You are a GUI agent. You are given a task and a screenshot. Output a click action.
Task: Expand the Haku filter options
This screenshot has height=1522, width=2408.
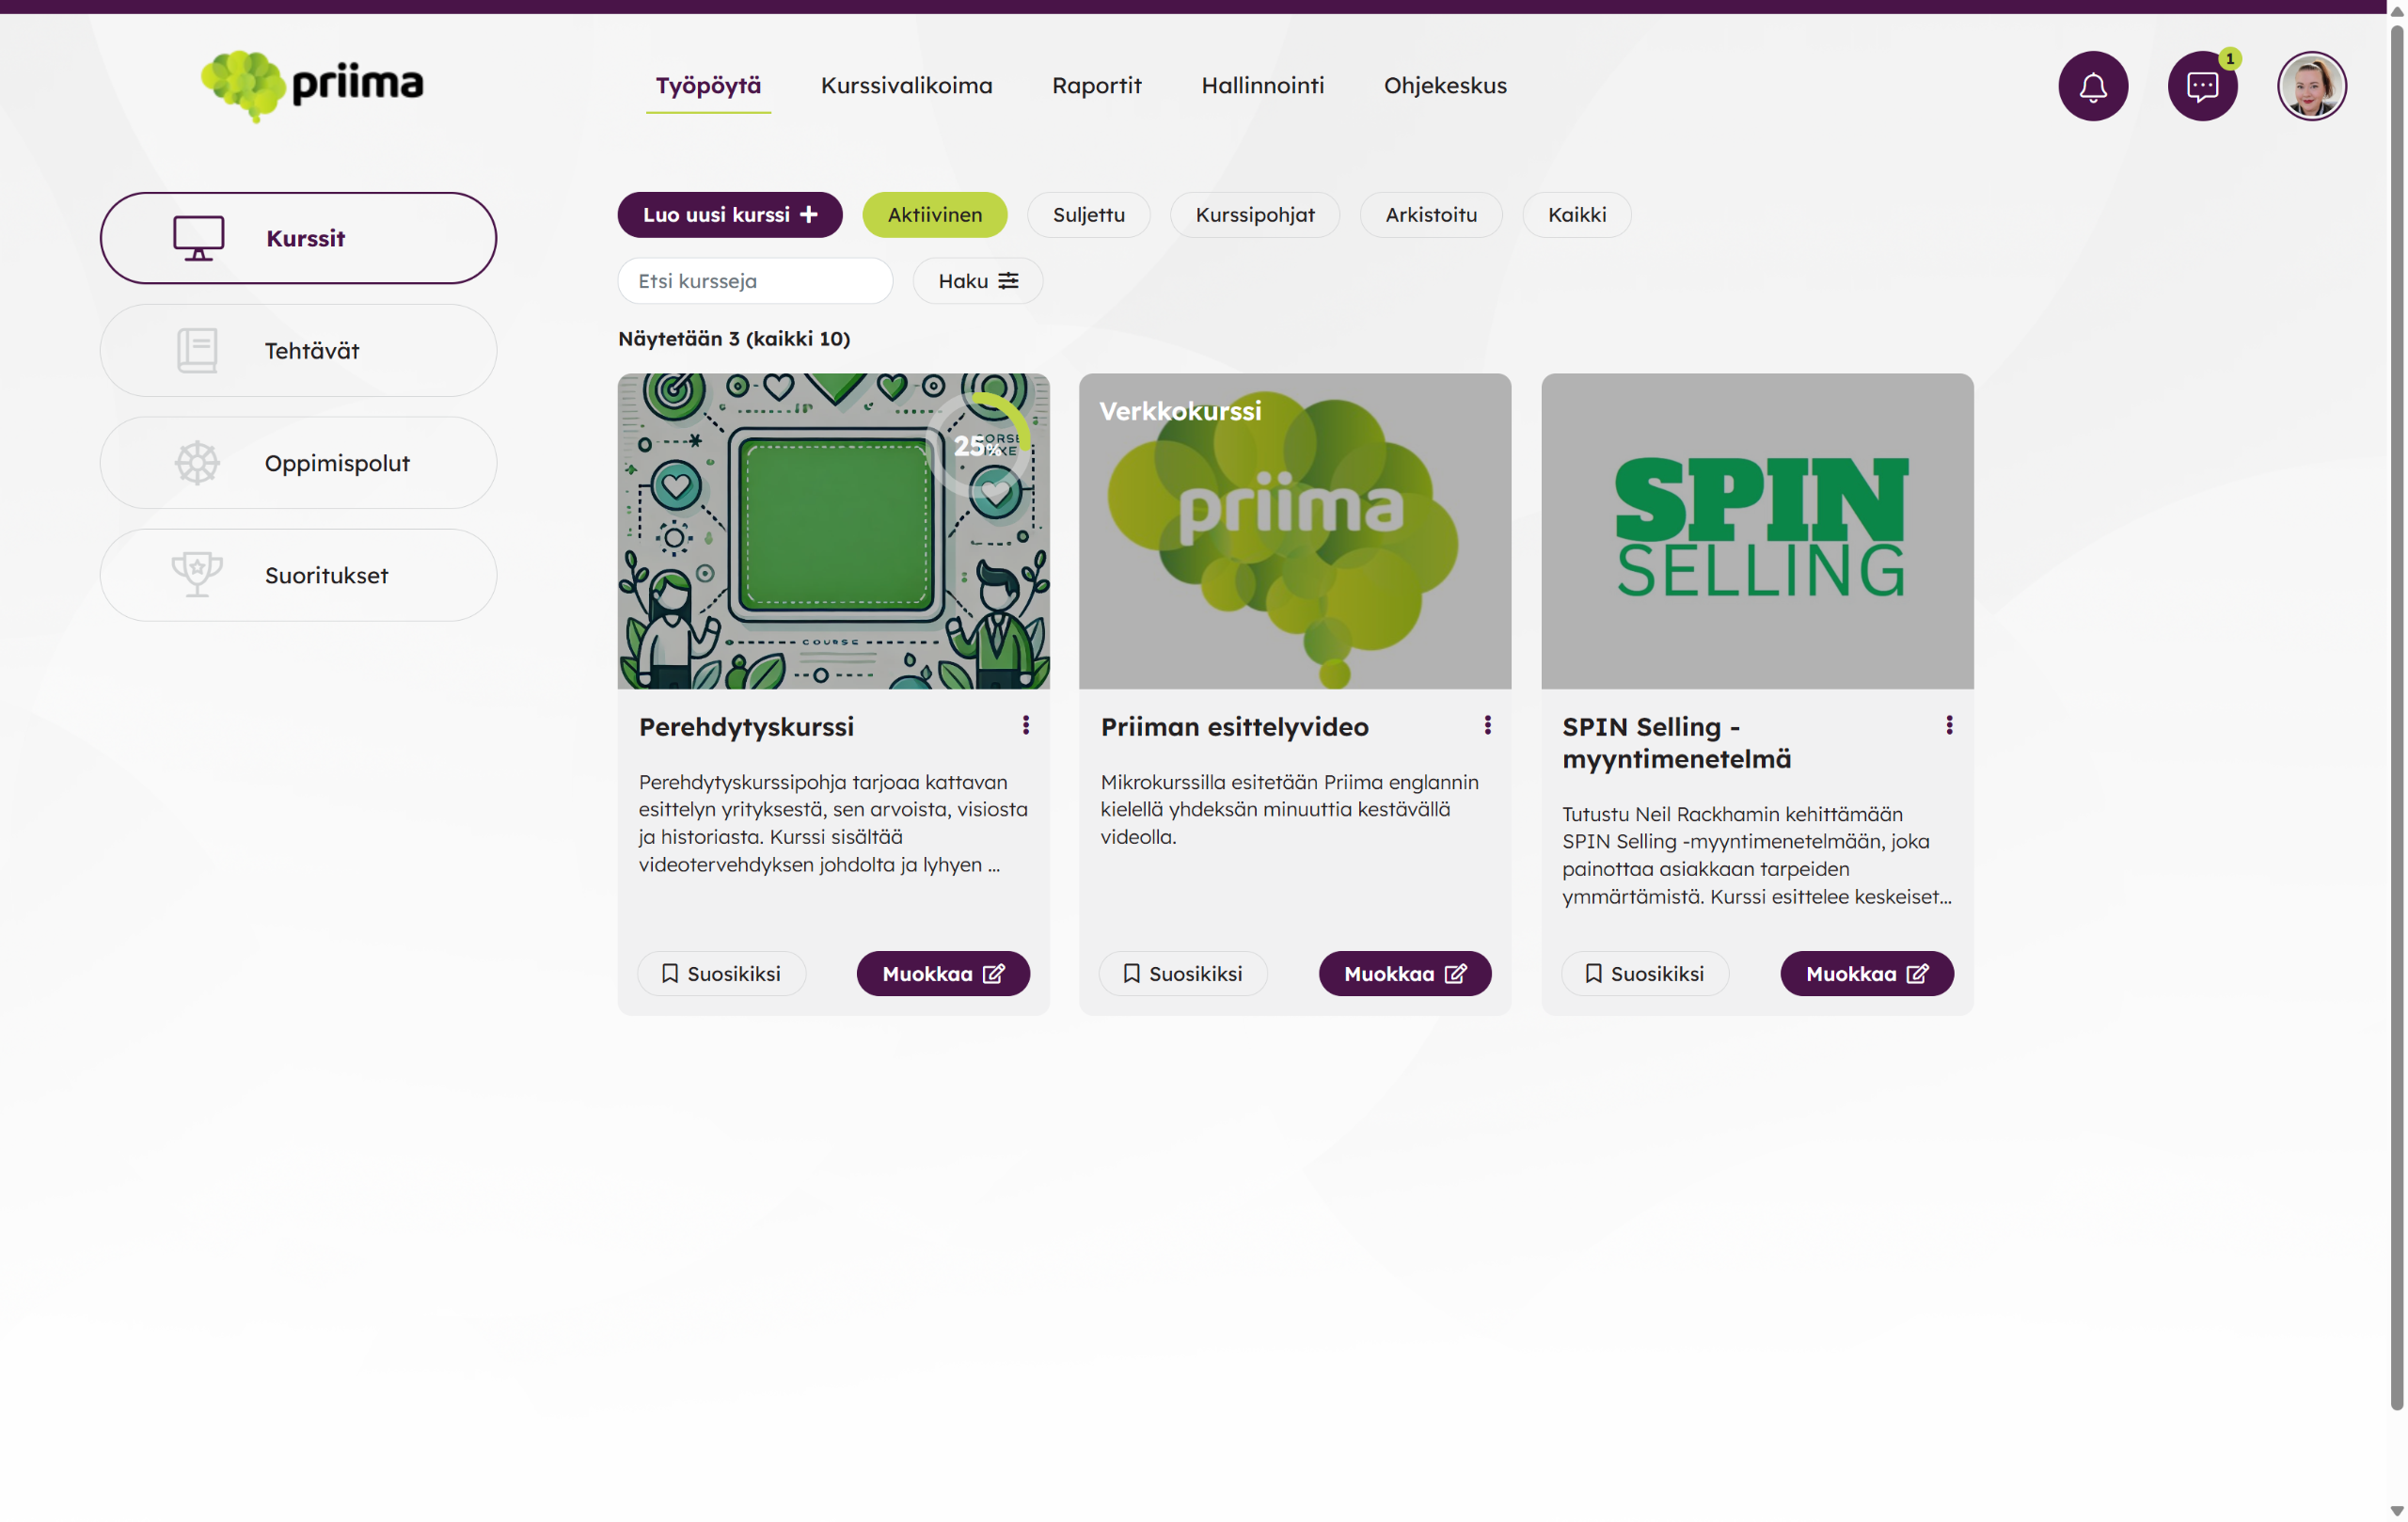pos(977,281)
